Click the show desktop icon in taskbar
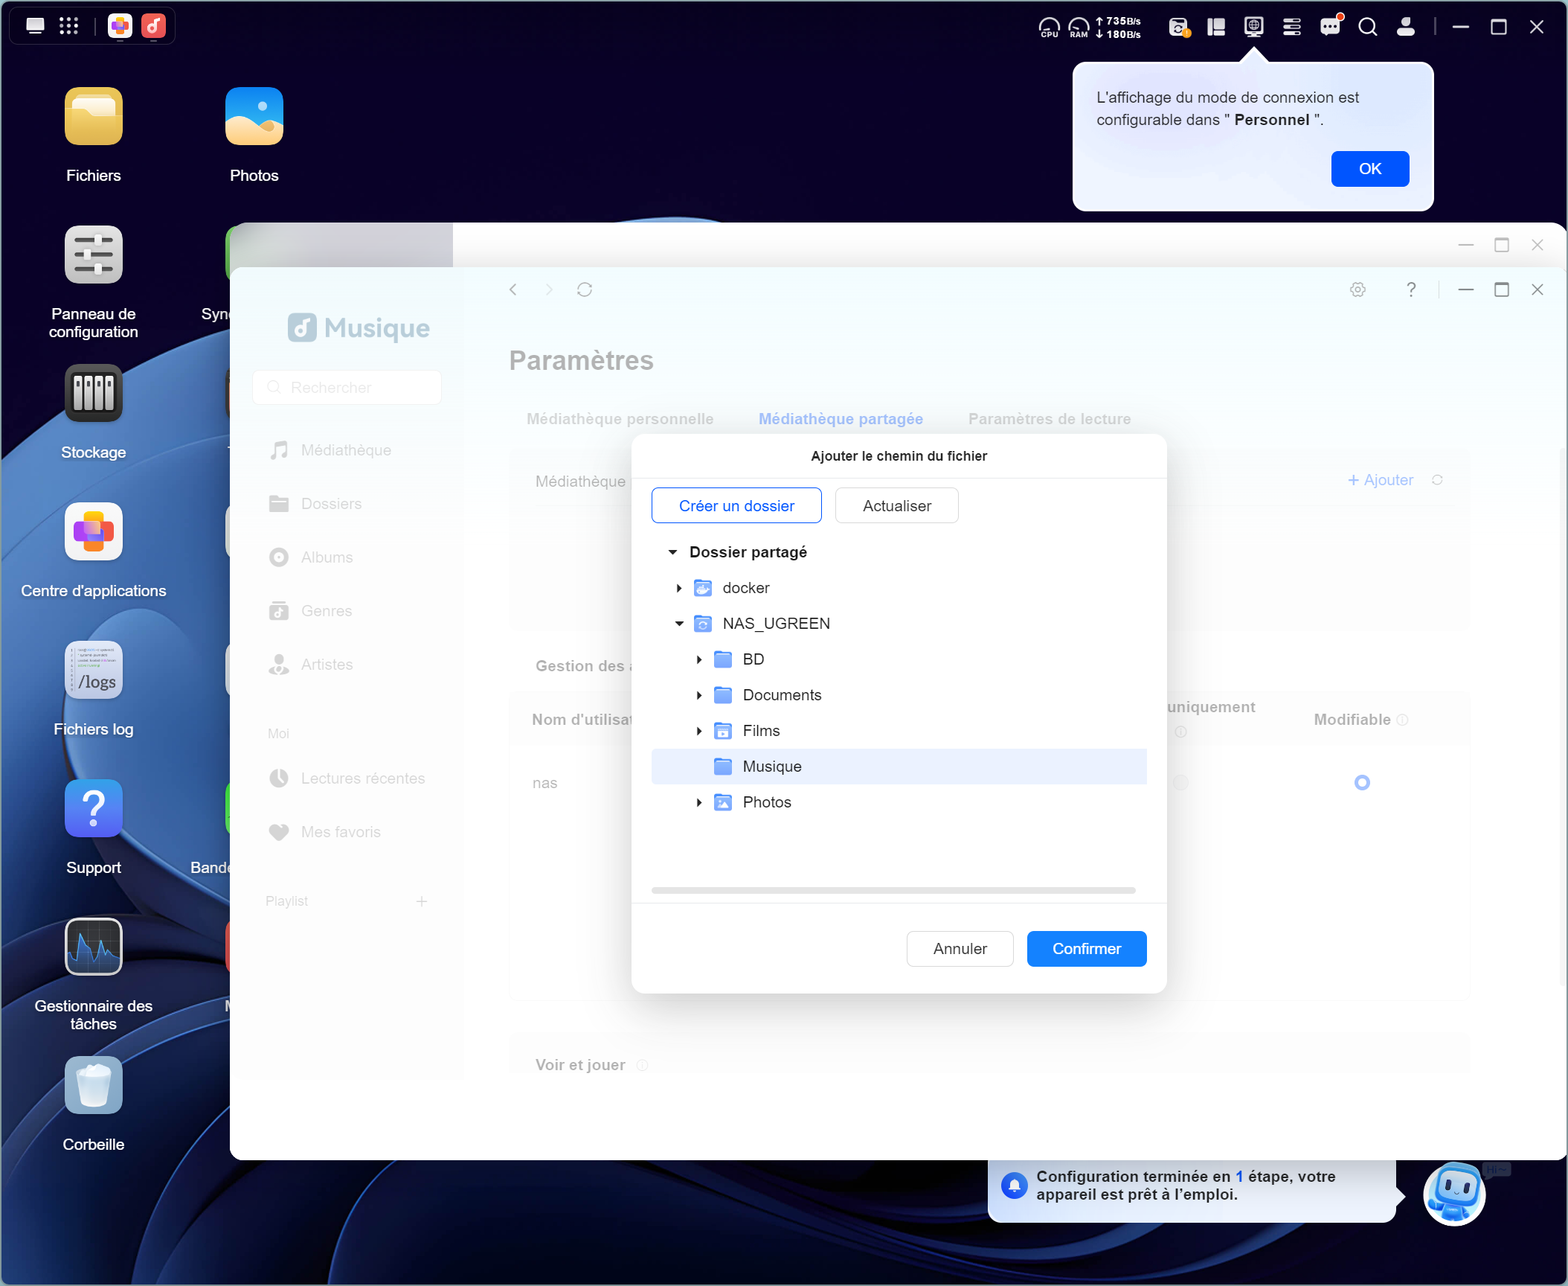 click(35, 26)
